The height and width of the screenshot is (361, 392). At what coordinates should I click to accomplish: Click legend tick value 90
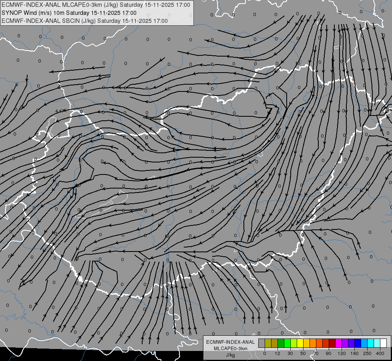(328, 353)
